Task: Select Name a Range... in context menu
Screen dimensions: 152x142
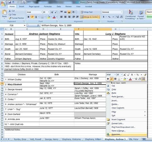Action: (x=127, y=131)
